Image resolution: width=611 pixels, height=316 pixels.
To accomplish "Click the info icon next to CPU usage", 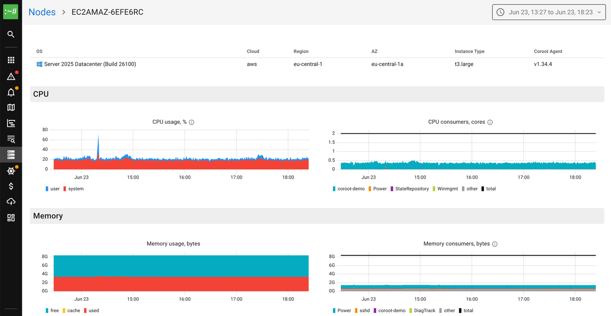I will pos(192,122).
